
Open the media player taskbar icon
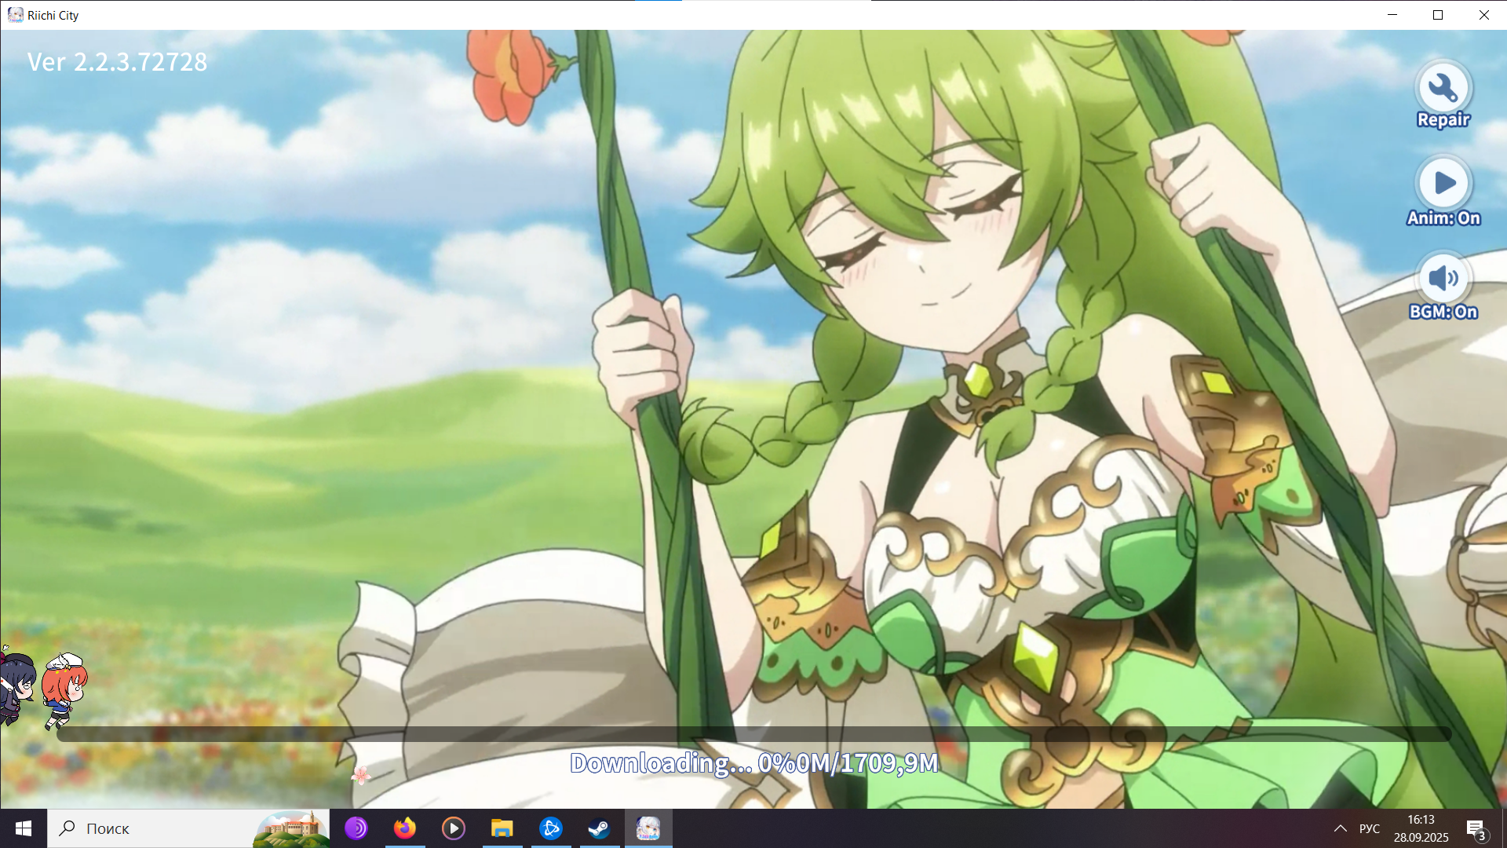[454, 828]
